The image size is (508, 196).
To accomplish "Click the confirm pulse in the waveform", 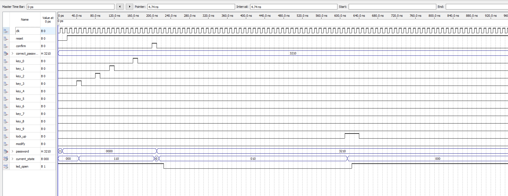I will coord(154,46).
